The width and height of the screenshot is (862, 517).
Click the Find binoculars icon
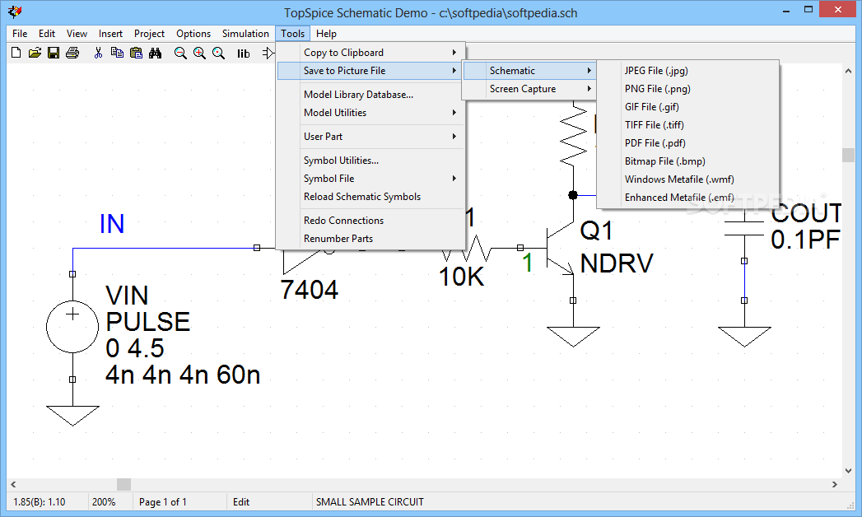coord(155,53)
